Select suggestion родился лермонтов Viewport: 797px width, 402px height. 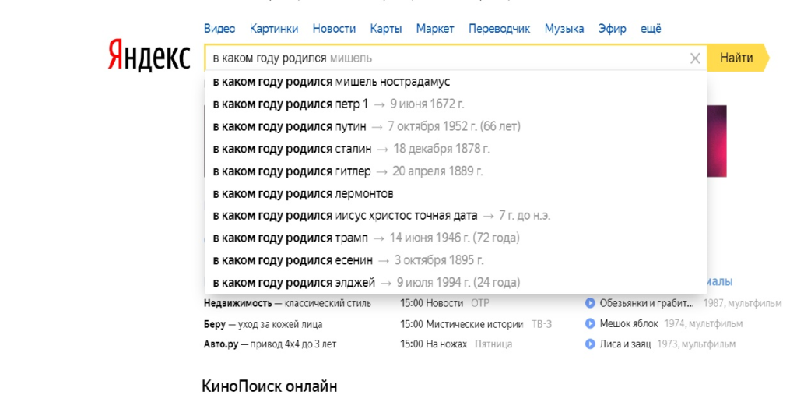(x=456, y=193)
